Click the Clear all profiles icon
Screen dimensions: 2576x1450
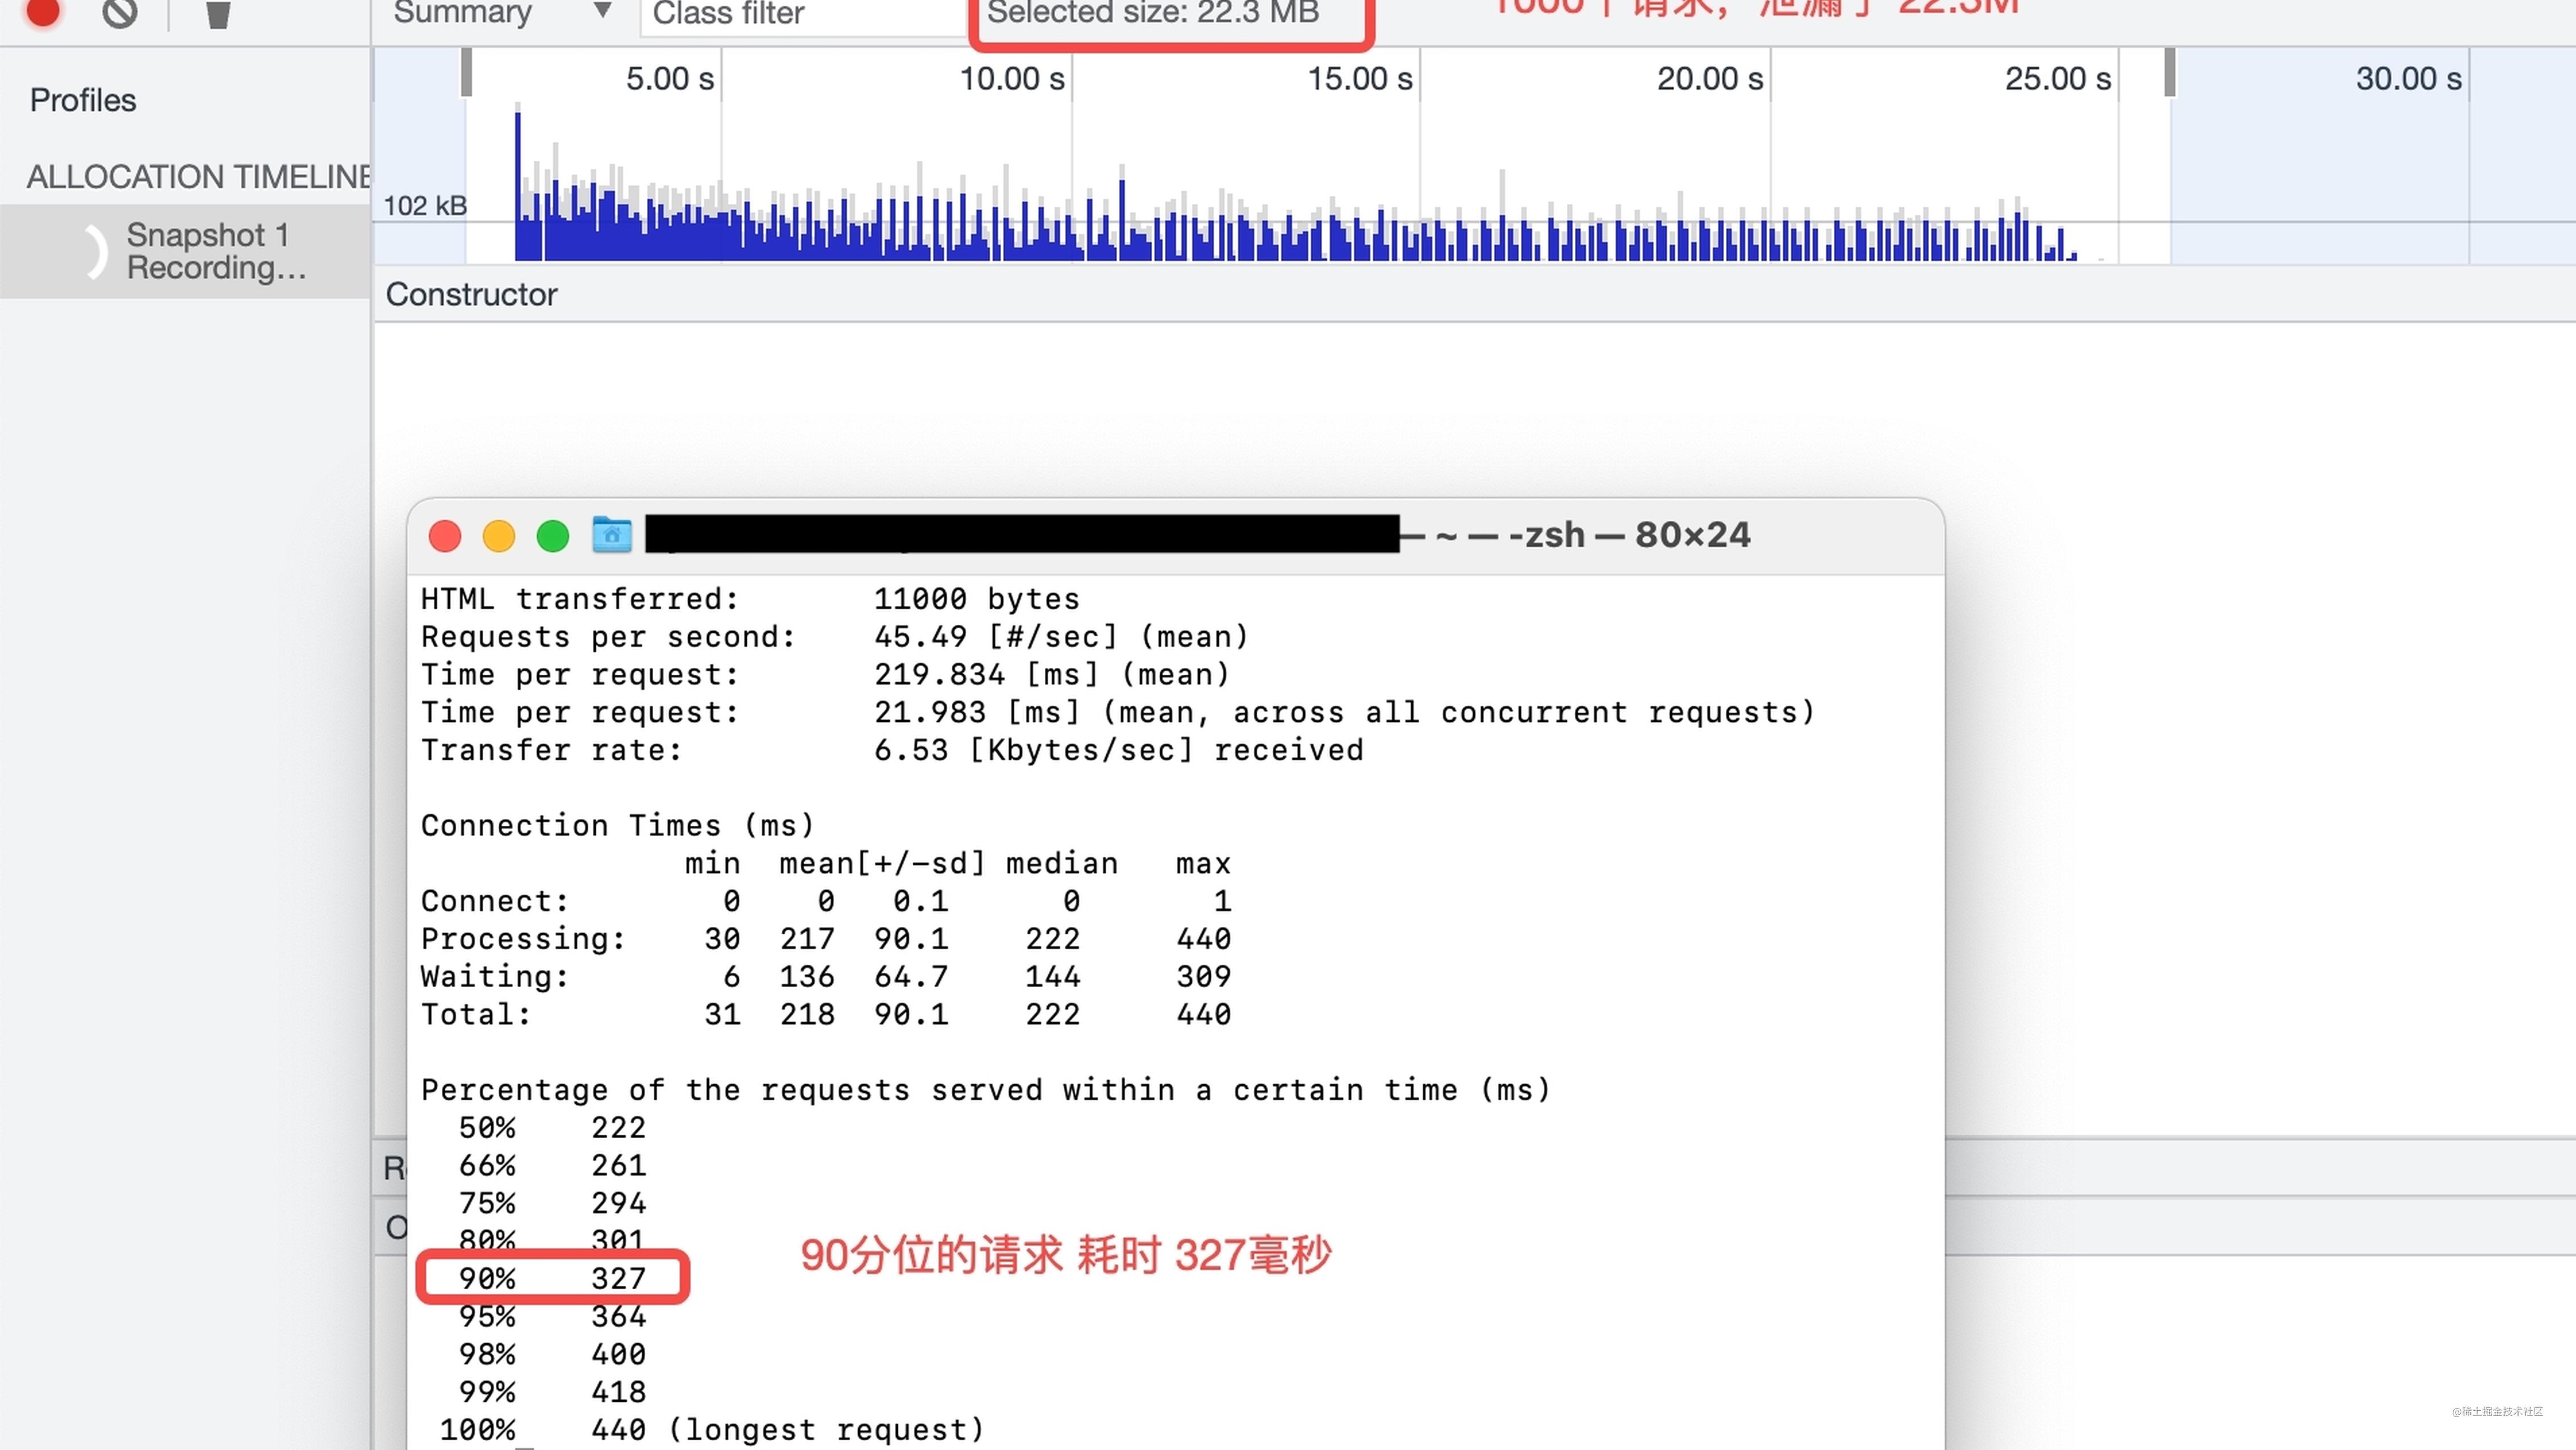click(x=120, y=12)
